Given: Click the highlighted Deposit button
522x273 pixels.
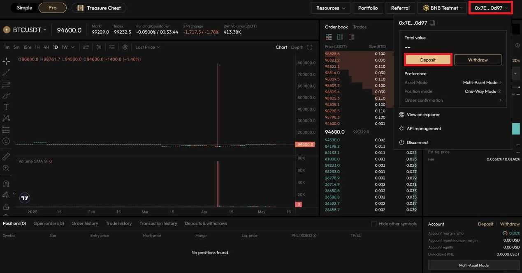Looking at the screenshot, I should 428,60.
